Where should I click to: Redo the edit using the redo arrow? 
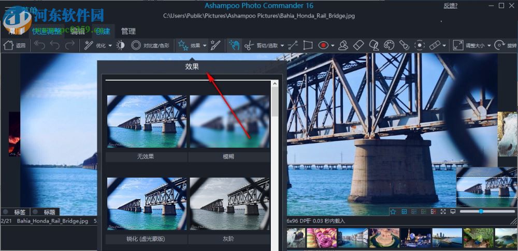tap(69, 45)
